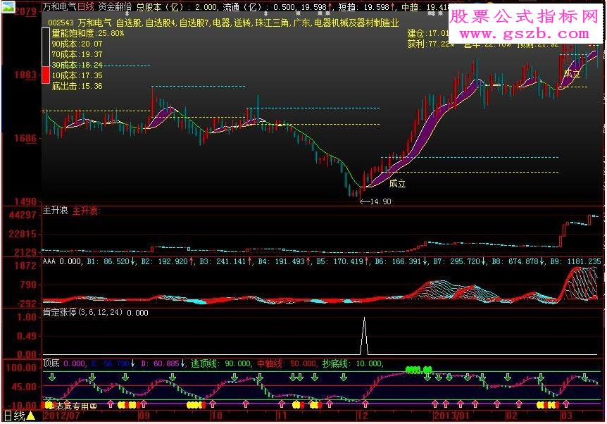607x424 pixels.
Task: Click the 1883 price axis value
Action: click(x=25, y=75)
